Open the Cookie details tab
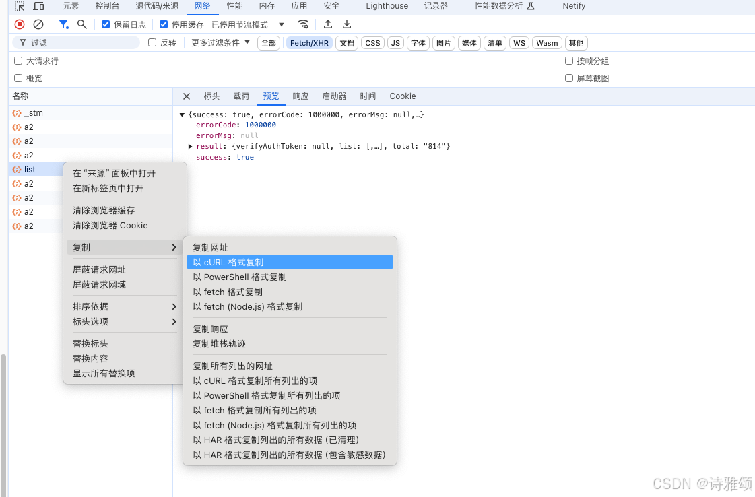The width and height of the screenshot is (755, 497). pyautogui.click(x=403, y=96)
